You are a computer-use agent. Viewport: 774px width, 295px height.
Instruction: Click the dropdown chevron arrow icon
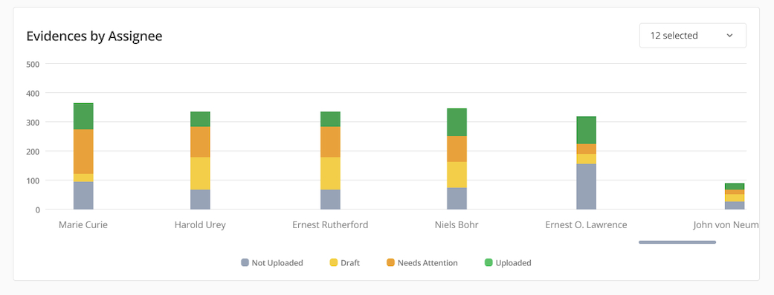point(729,36)
